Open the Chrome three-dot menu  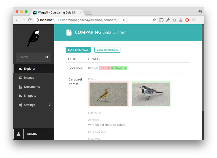[x=200, y=20]
